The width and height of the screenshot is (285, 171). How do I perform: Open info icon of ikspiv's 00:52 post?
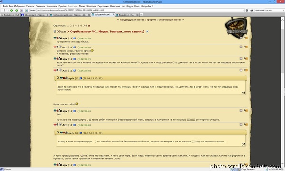75,165
